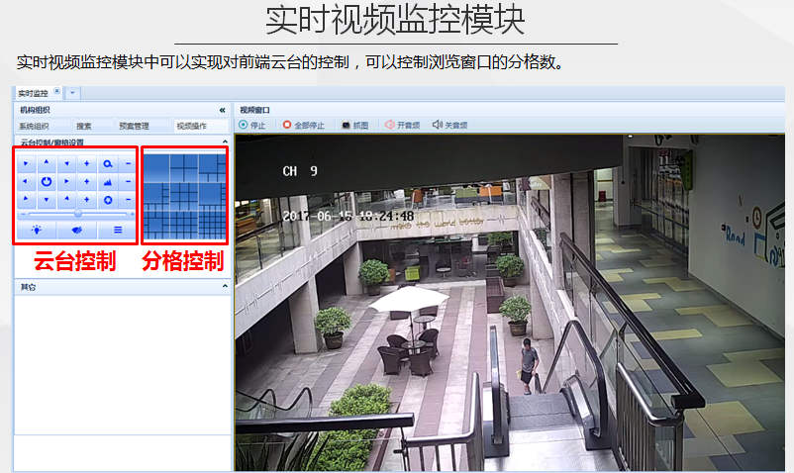Collapse the 其它 section
Viewport: 794px width, 473px height.
[x=224, y=287]
